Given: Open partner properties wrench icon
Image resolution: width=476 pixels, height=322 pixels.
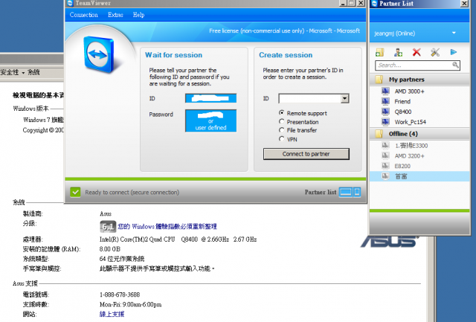Looking at the screenshot, I should tap(435, 53).
